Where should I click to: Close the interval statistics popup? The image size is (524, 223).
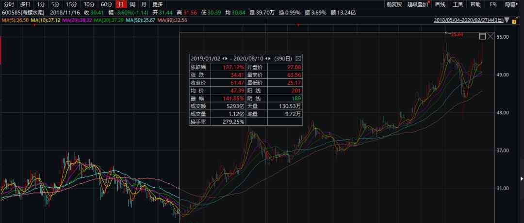(298, 58)
